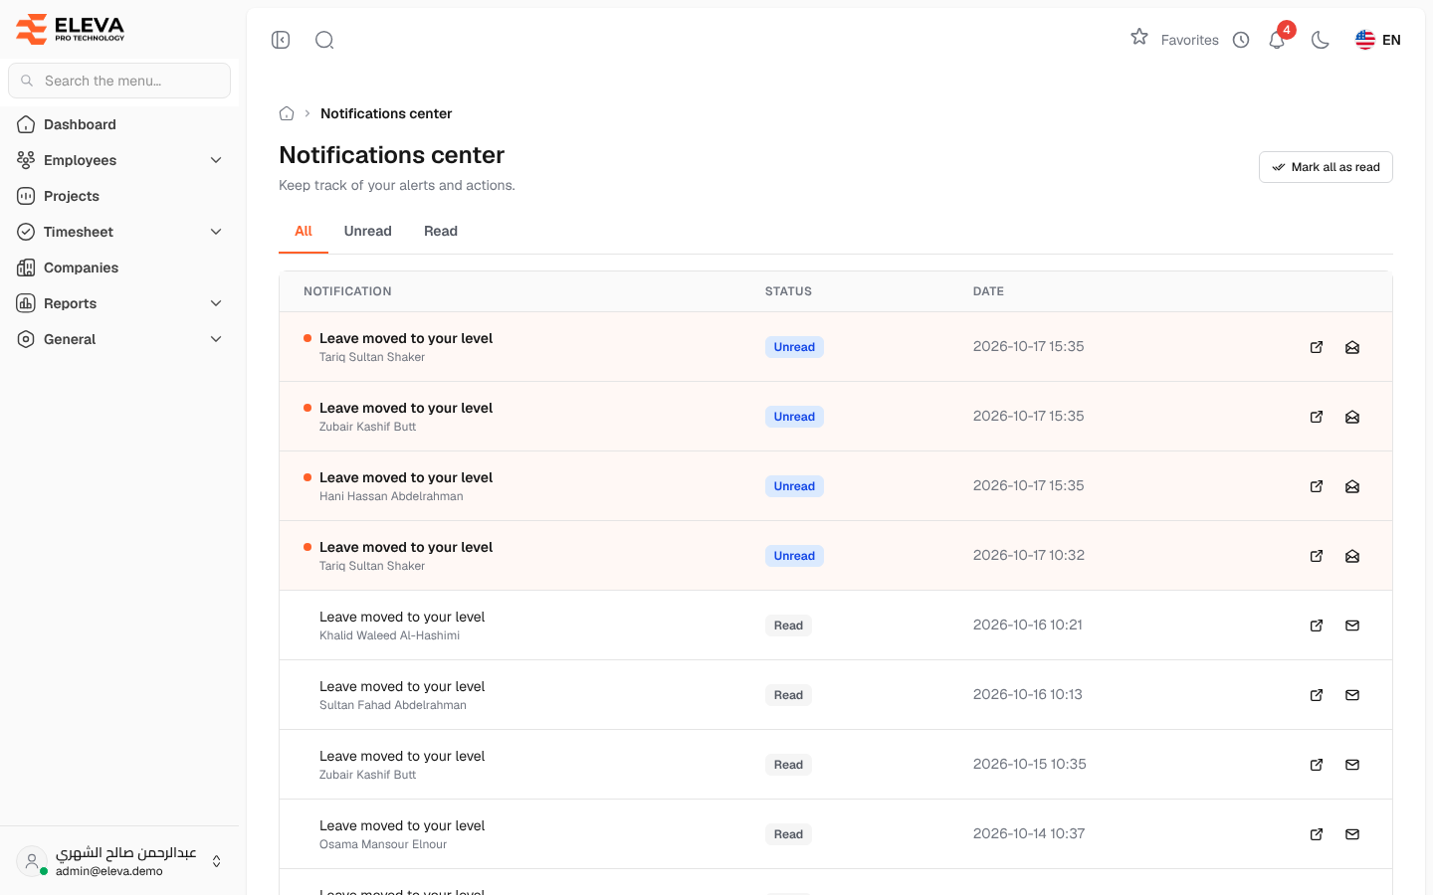Mark Osama Mansour Elnour notification as unread
1433x895 pixels.
pos(1352,834)
